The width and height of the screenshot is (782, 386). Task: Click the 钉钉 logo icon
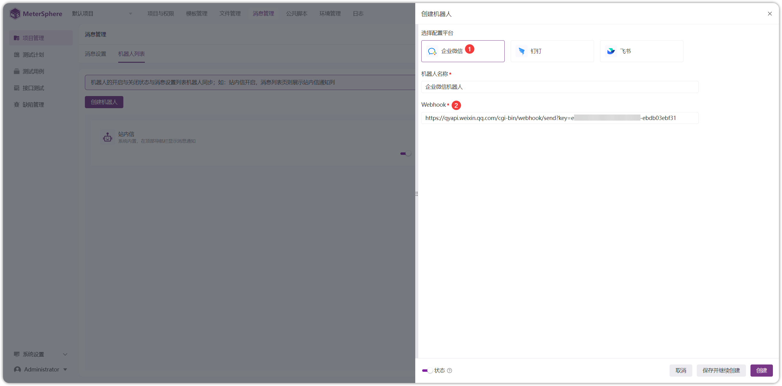[521, 51]
